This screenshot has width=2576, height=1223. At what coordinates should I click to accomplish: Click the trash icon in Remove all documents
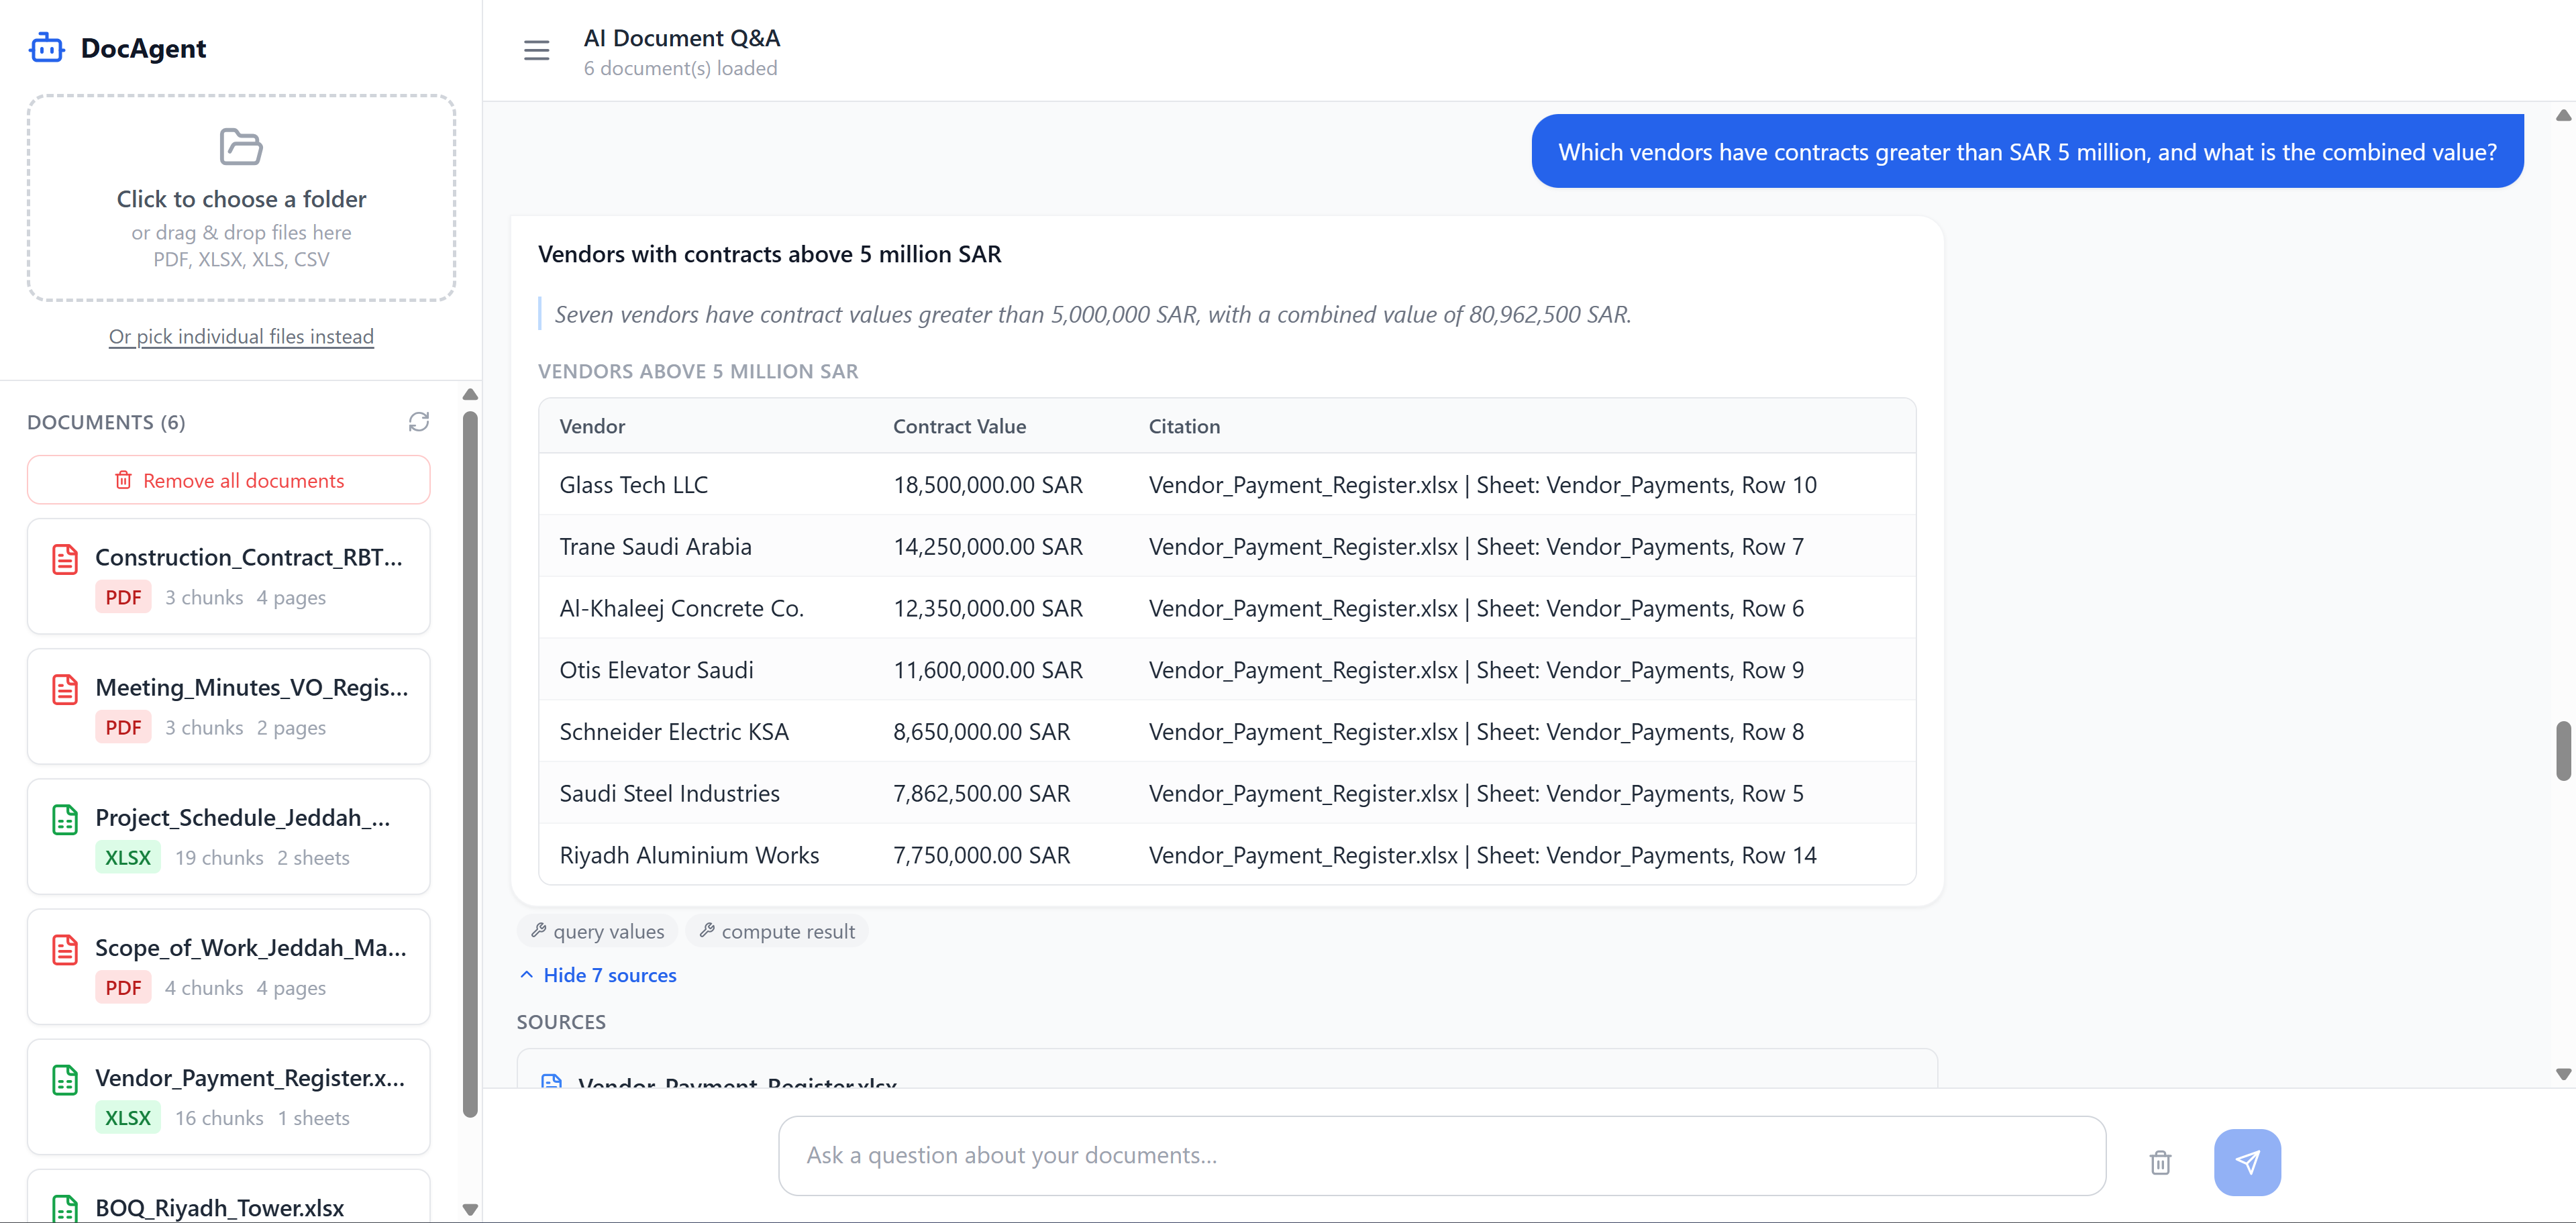tap(123, 480)
